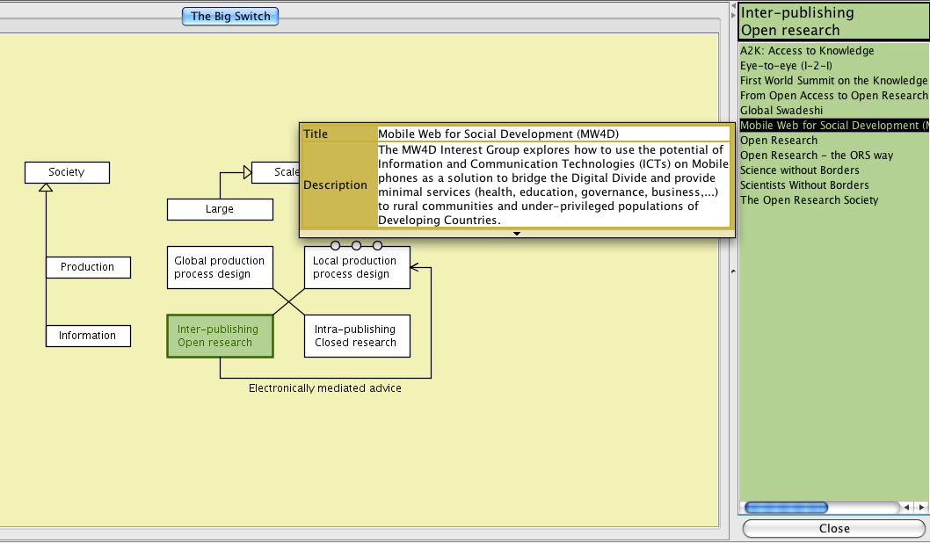Click the split pane collapse-left arrow
This screenshot has height=543, width=930.
(733, 7)
